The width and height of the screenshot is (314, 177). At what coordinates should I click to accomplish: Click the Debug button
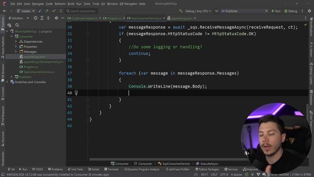tap(291, 11)
